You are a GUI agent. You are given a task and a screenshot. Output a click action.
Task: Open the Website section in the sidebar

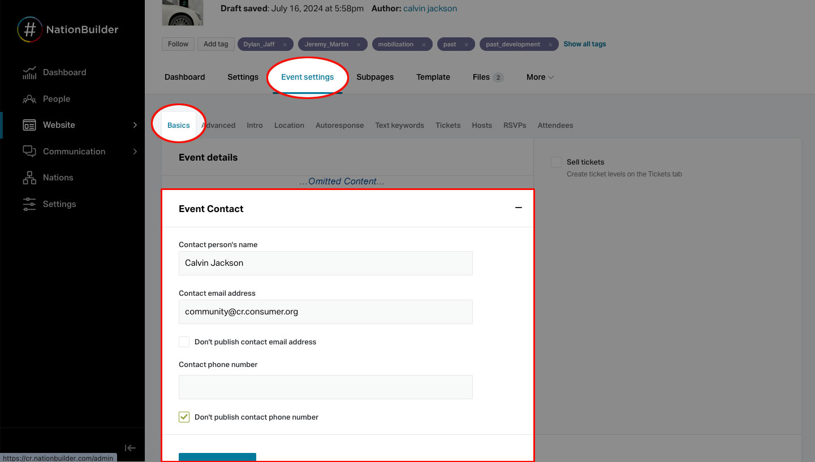[59, 124]
